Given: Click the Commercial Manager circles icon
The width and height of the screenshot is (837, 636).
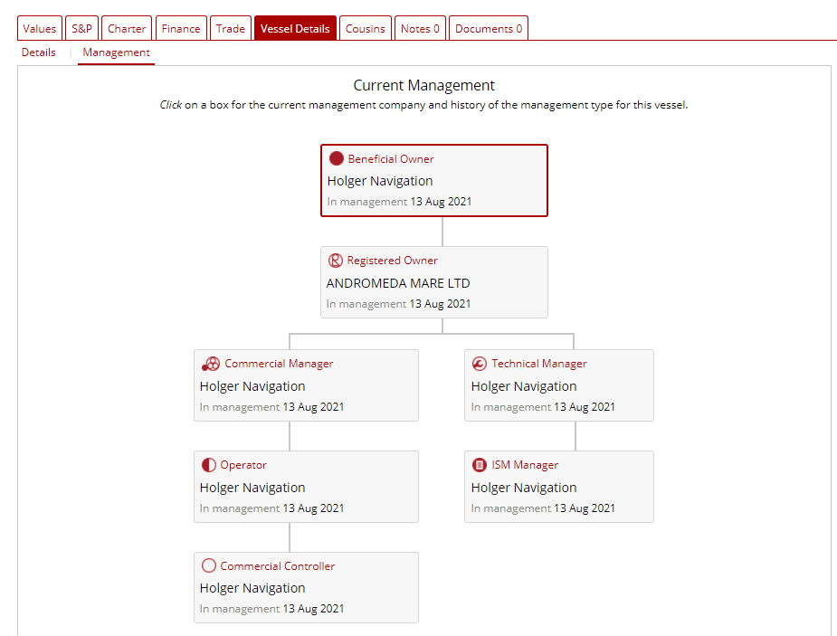Looking at the screenshot, I should 211,364.
